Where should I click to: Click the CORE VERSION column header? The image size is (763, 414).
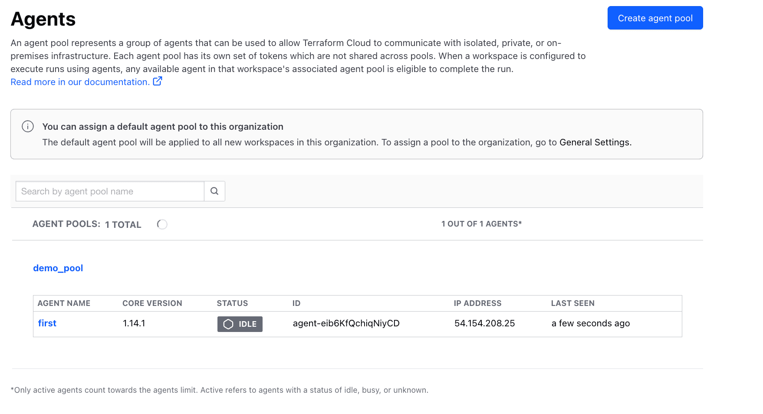[151, 303]
